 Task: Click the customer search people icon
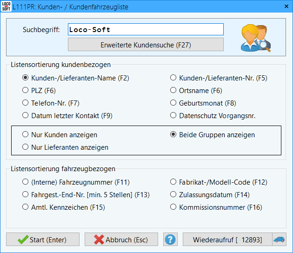tap(256, 38)
